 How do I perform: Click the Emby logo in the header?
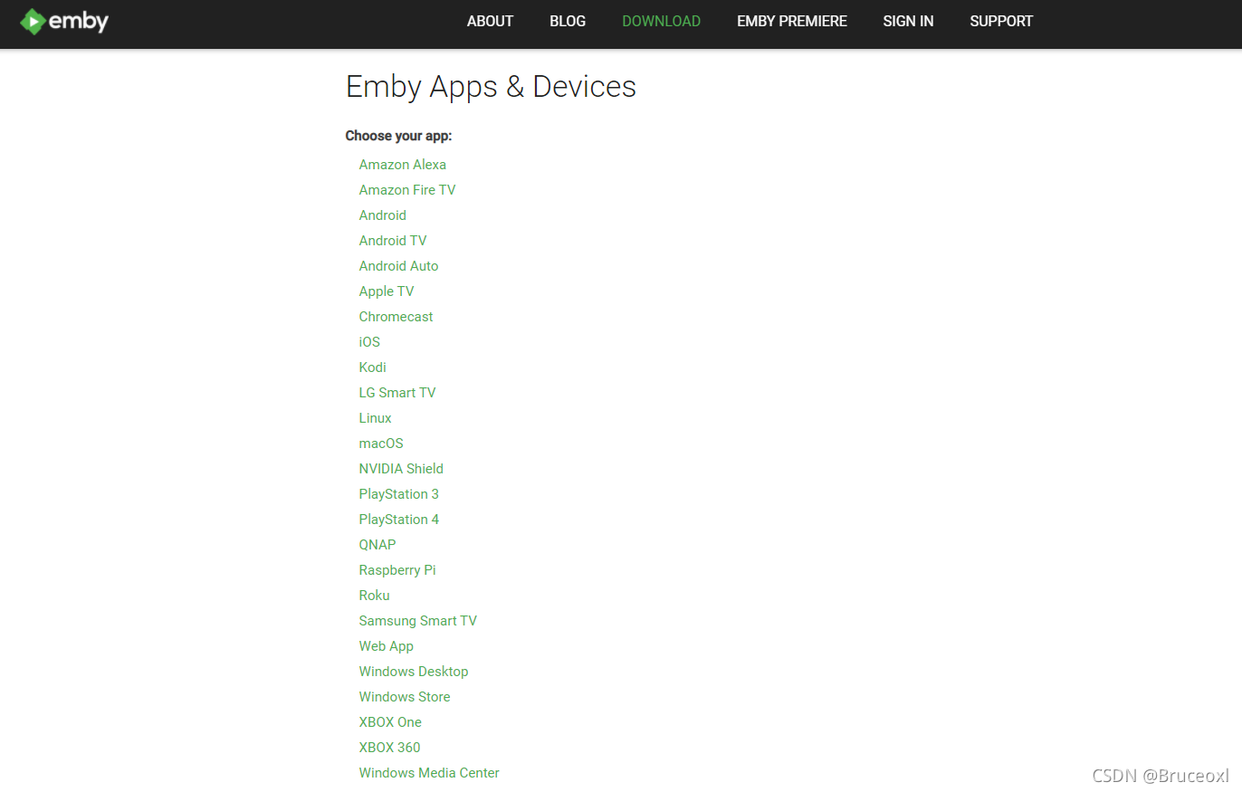[x=64, y=21]
